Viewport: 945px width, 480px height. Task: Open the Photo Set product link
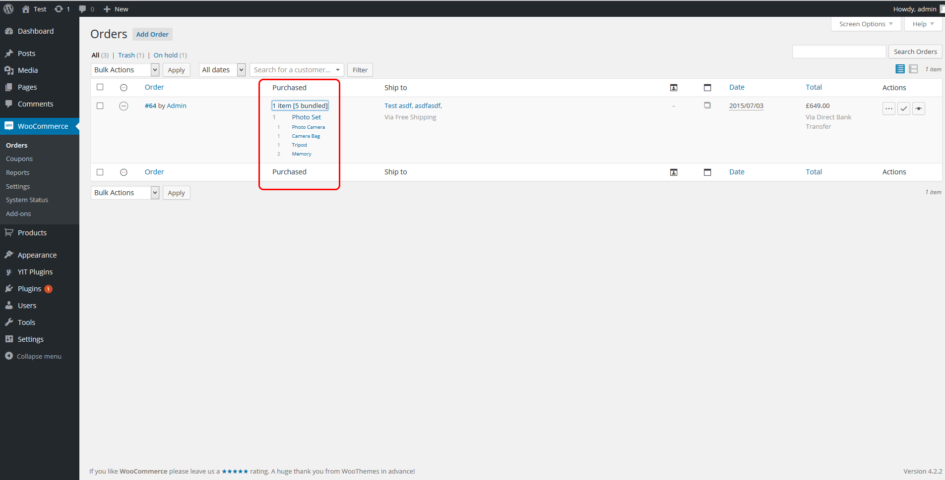pyautogui.click(x=306, y=117)
